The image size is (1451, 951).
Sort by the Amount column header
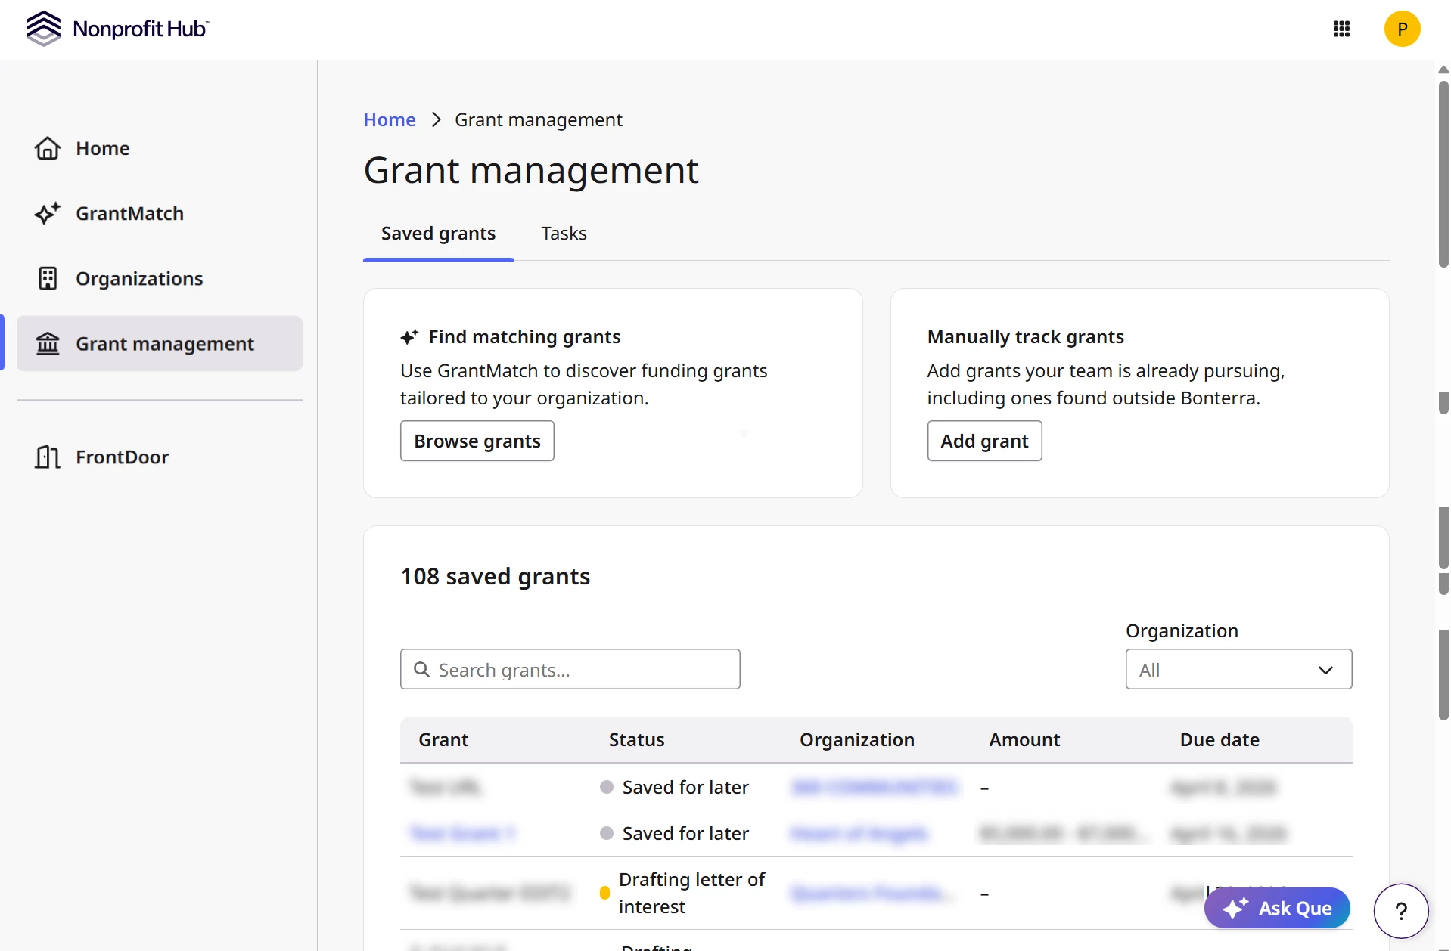(1024, 739)
